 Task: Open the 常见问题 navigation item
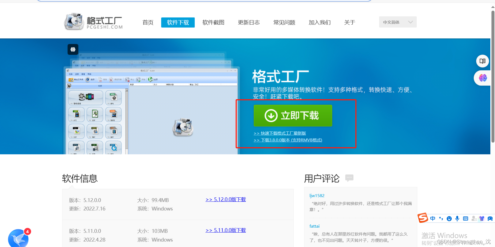(x=284, y=22)
